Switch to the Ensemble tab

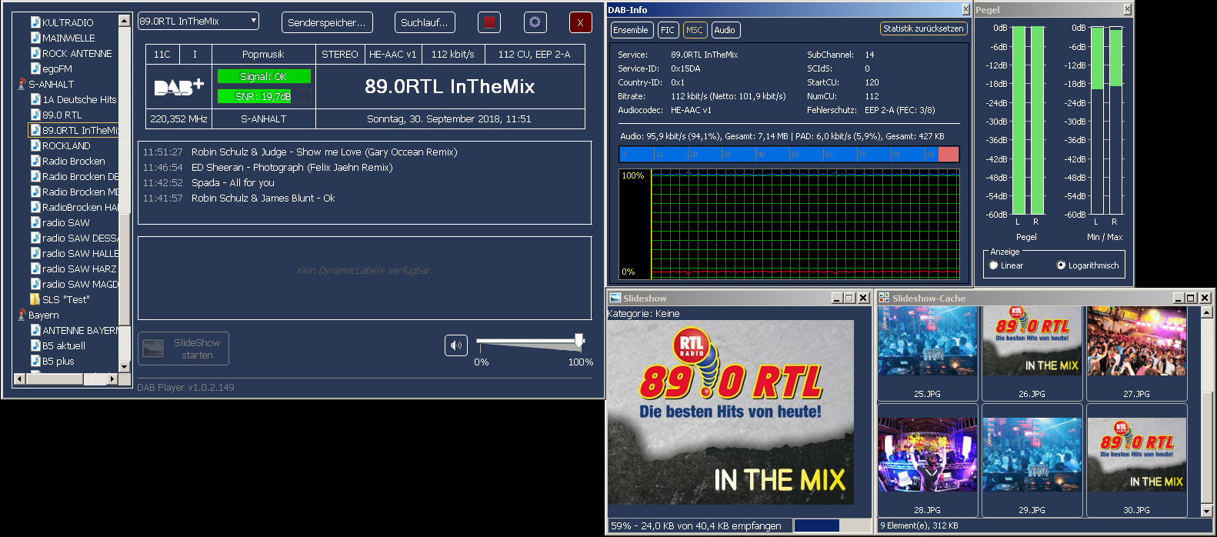631,30
